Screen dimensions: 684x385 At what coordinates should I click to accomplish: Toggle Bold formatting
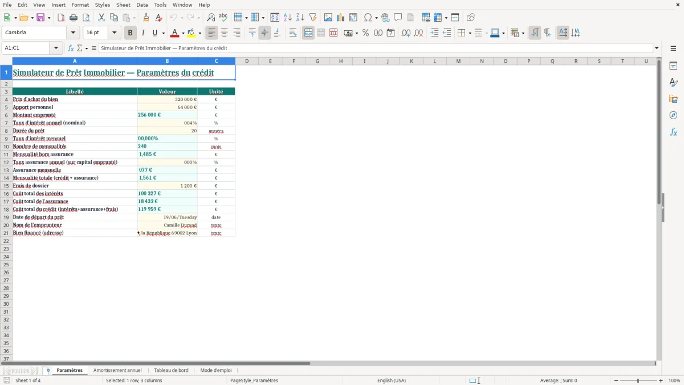pyautogui.click(x=131, y=33)
